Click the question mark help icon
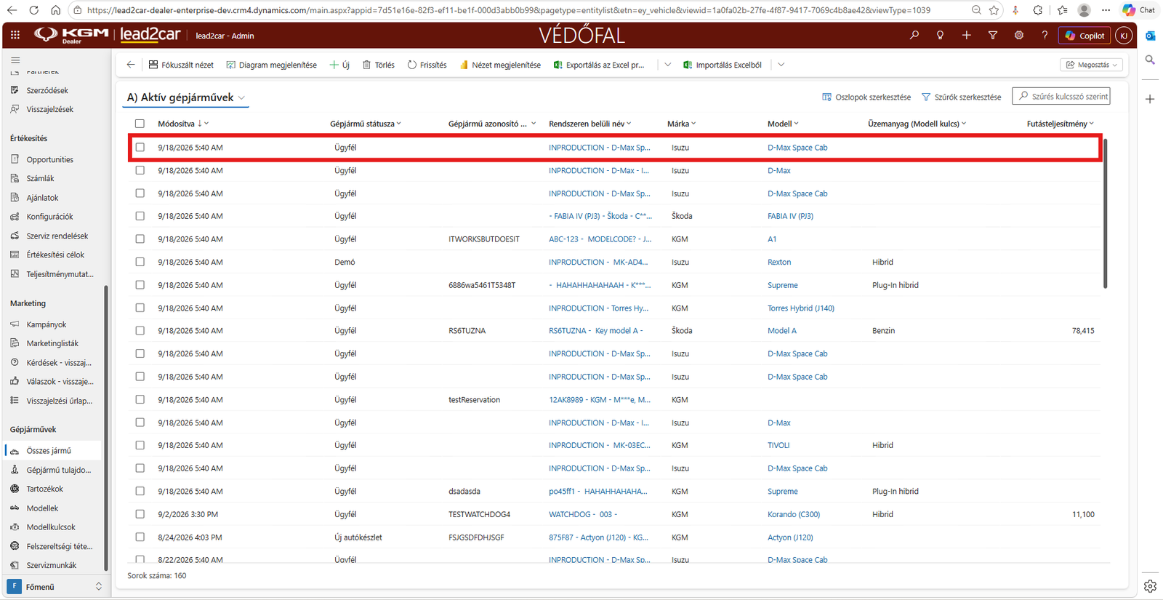Viewport: 1163px width, 600px height. click(1045, 35)
